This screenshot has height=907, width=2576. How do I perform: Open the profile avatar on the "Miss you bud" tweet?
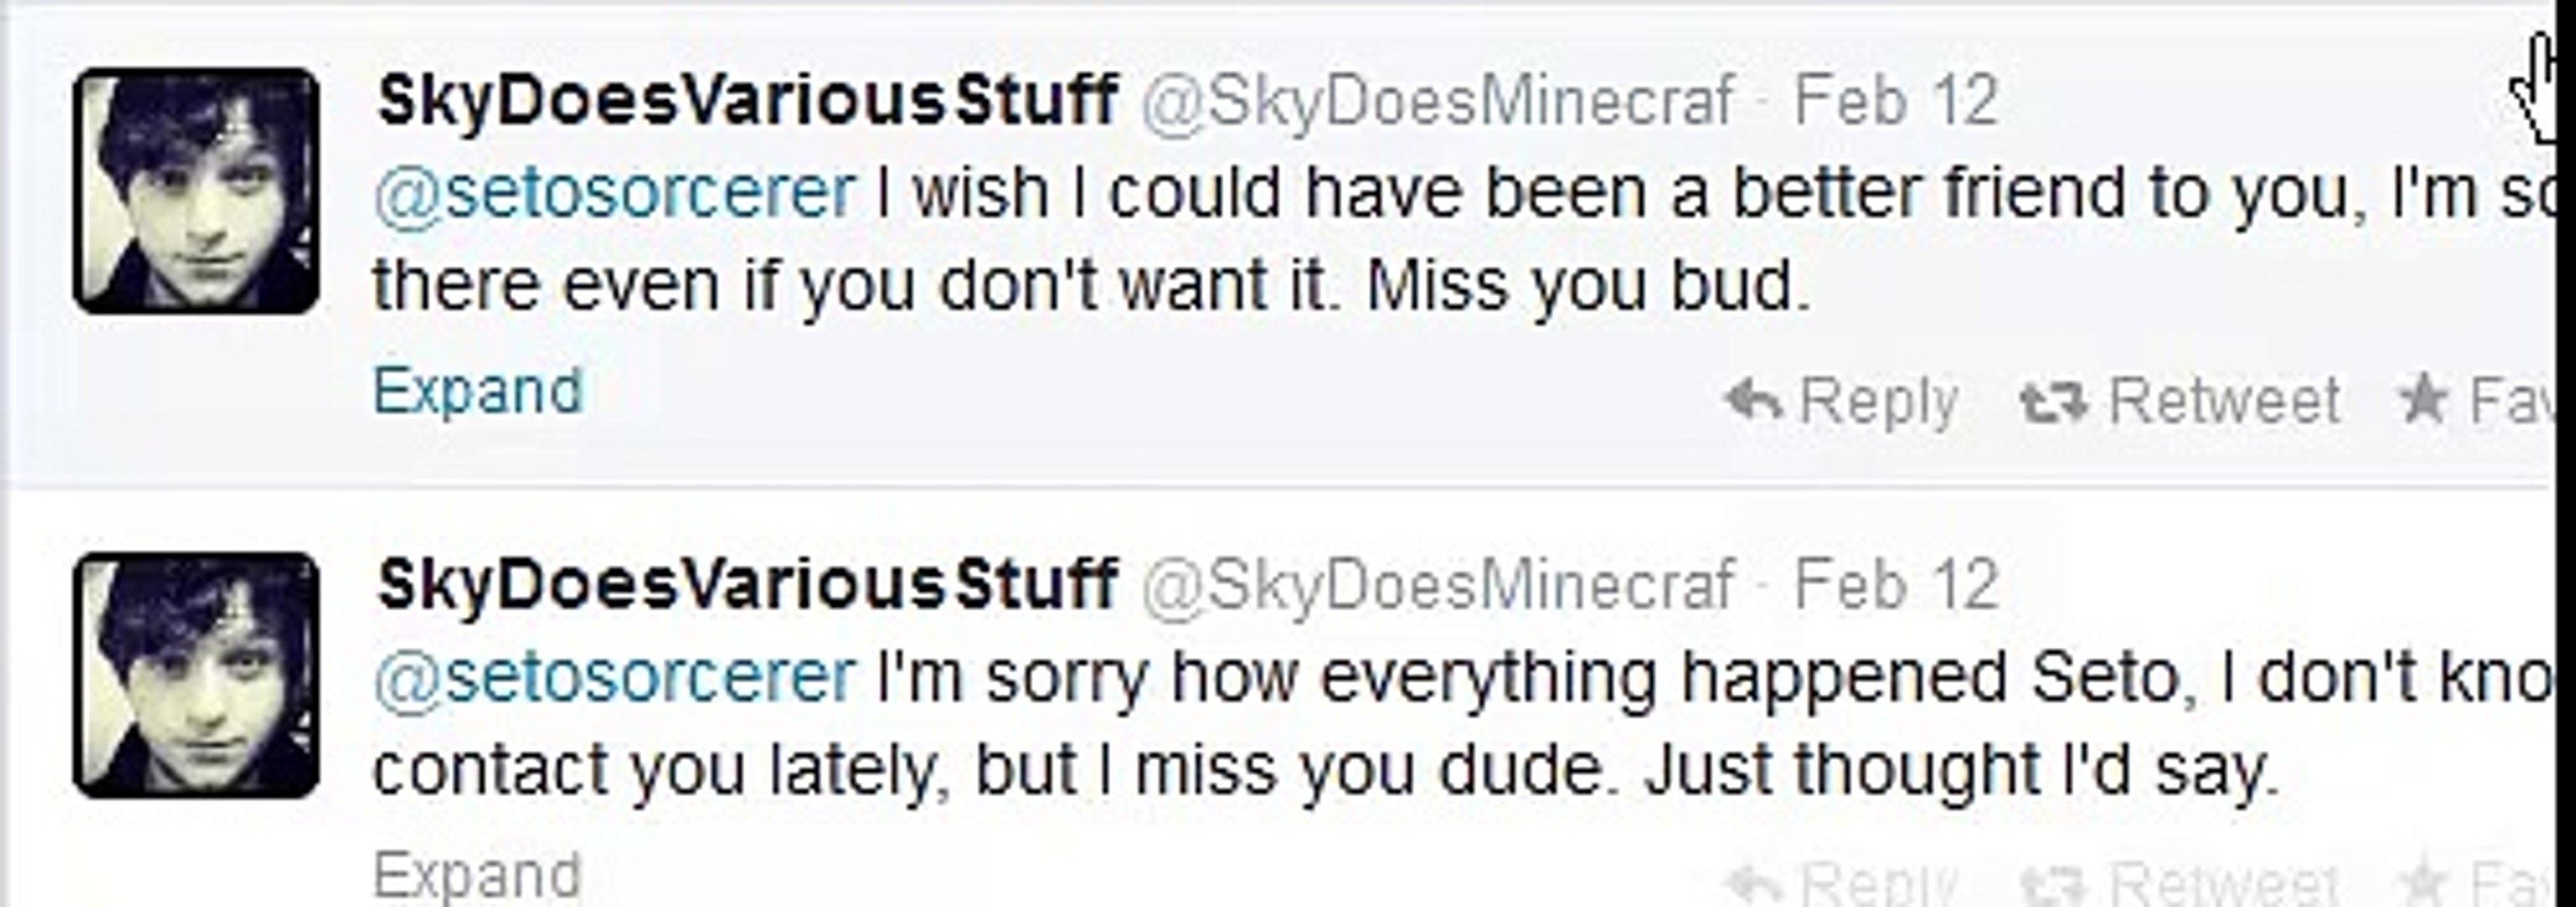coord(197,191)
